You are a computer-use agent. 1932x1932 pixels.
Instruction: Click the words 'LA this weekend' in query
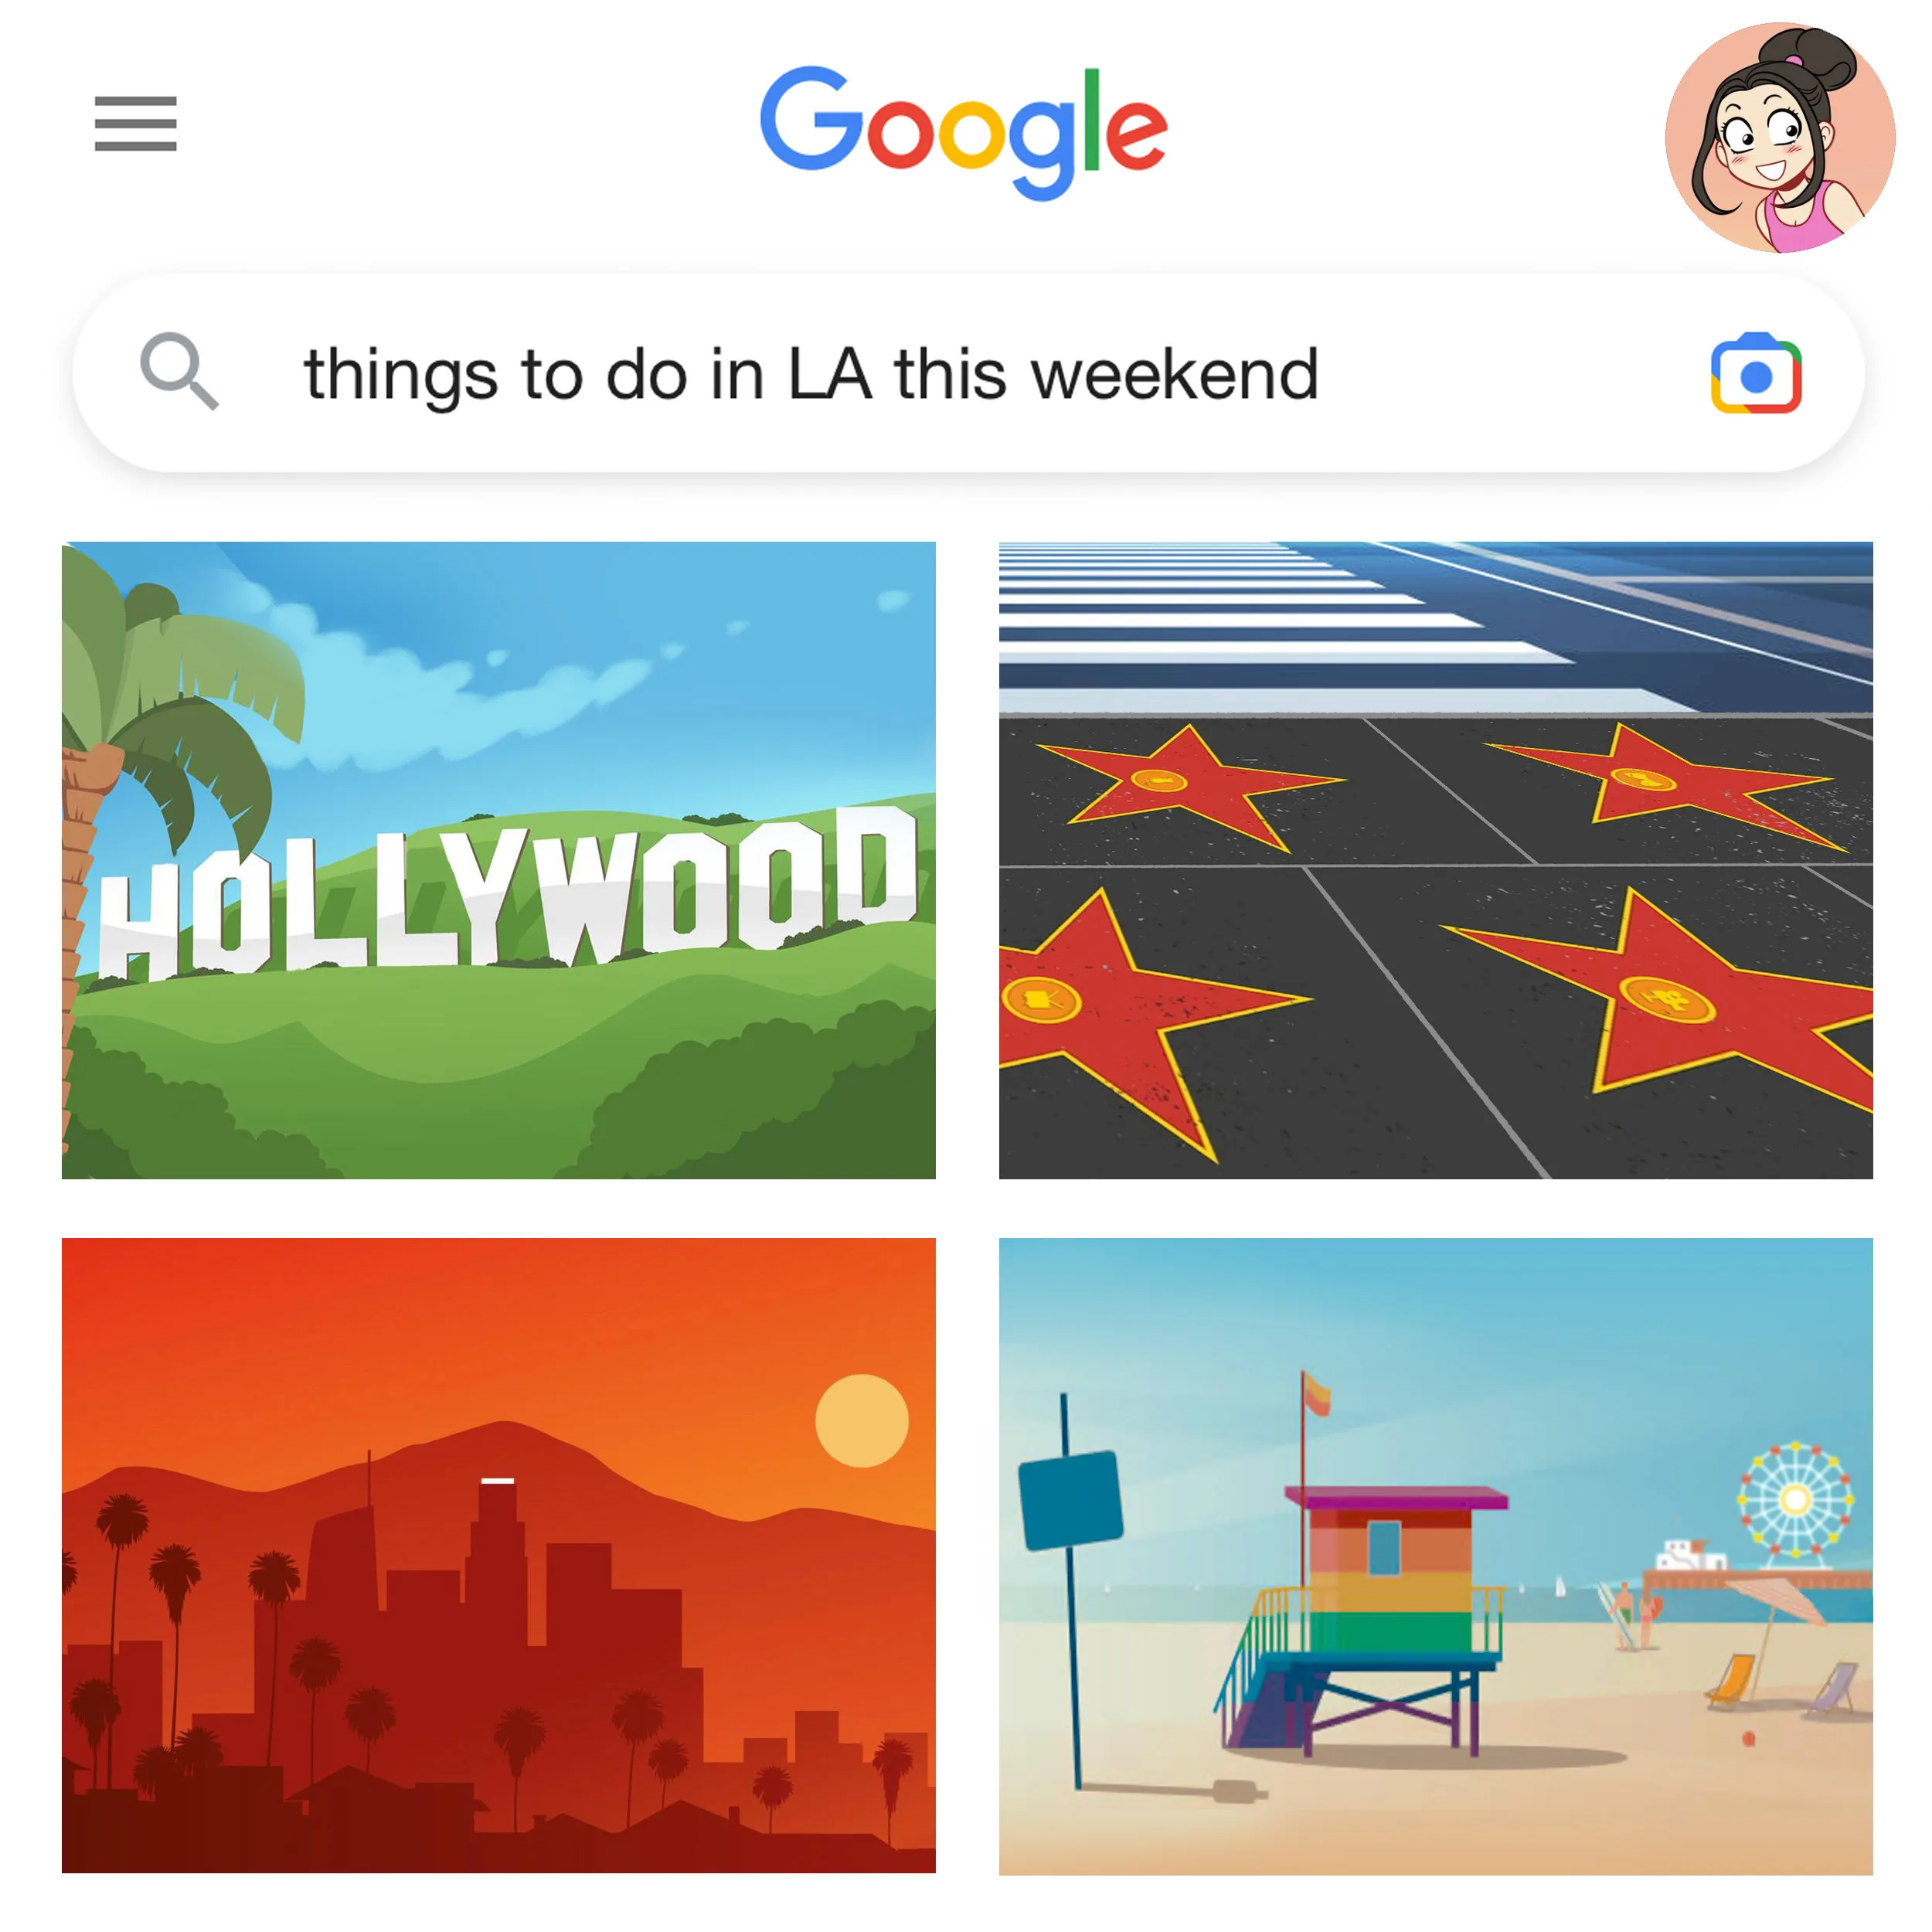tap(1053, 373)
